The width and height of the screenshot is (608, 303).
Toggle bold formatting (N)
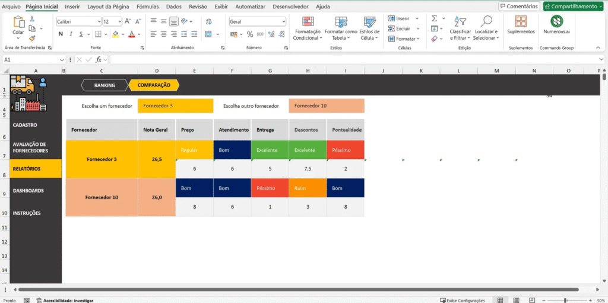[x=60, y=34]
